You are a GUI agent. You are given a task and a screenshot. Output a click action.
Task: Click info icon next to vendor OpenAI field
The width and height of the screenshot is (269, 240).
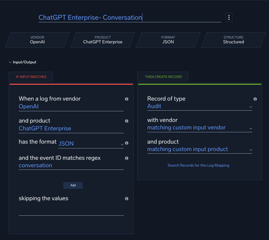point(127,99)
